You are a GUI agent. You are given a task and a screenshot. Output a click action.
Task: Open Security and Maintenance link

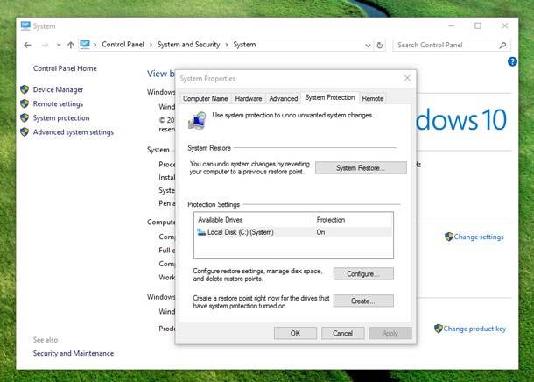(74, 353)
